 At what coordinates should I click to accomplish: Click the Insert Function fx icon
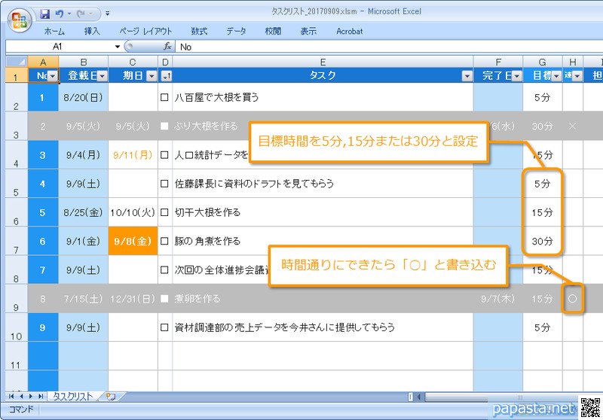[168, 47]
